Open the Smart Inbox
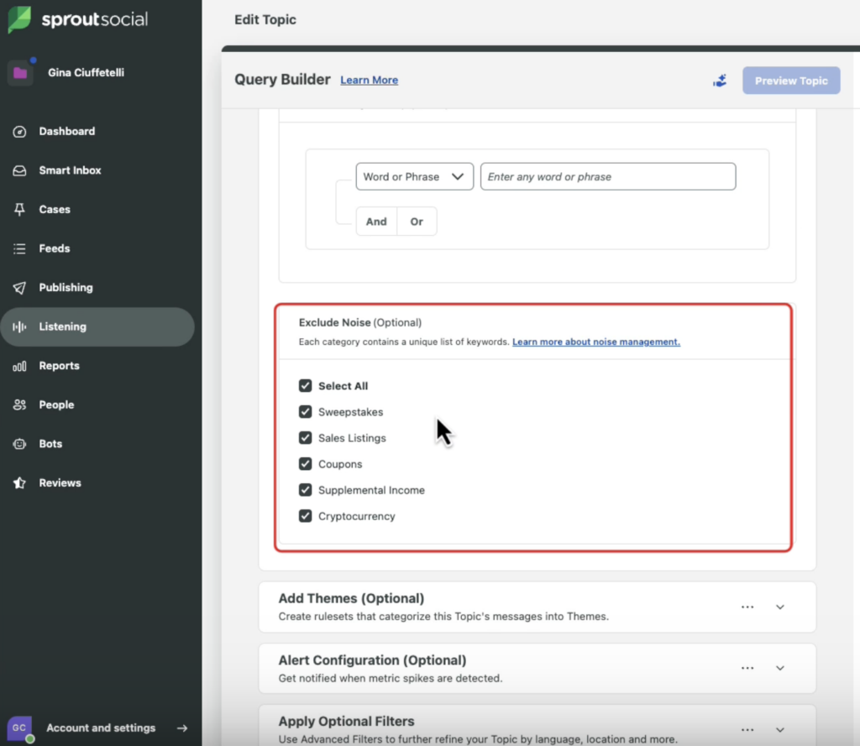The width and height of the screenshot is (860, 746). pyautogui.click(x=70, y=170)
